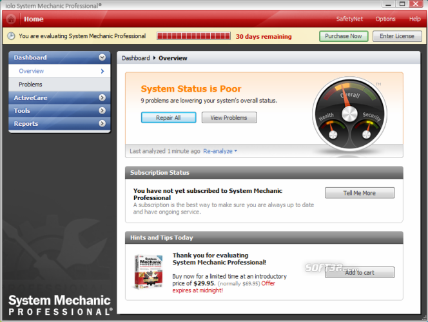Click the Home title in header
This screenshot has width=428, height=322.
(x=34, y=19)
